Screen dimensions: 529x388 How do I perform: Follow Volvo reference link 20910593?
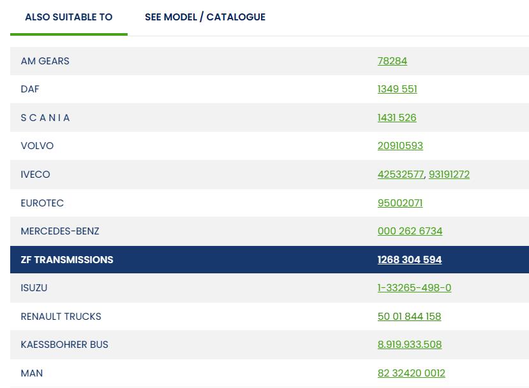[x=400, y=146]
